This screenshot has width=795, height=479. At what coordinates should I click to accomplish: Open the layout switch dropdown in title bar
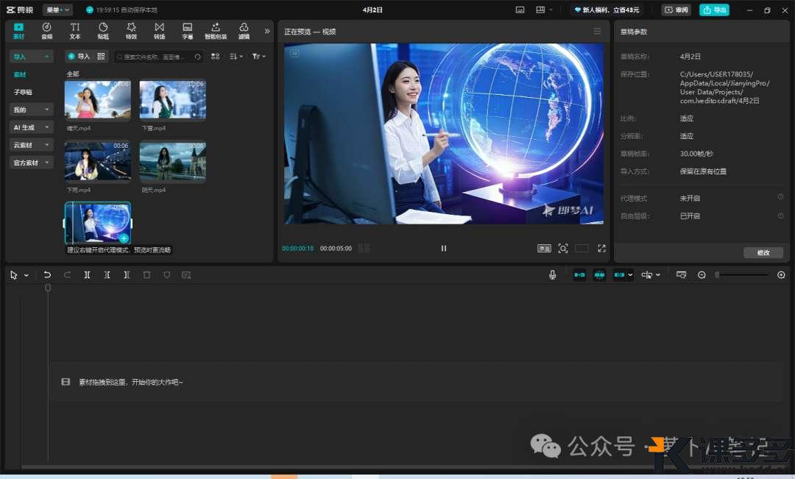pyautogui.click(x=543, y=10)
